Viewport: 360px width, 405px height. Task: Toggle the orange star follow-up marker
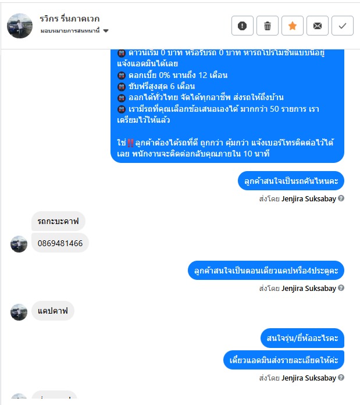293,26
